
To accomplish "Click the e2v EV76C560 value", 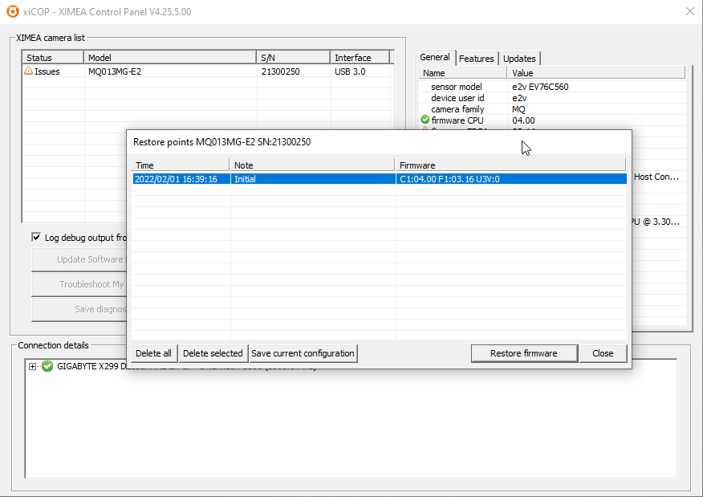I will [540, 87].
